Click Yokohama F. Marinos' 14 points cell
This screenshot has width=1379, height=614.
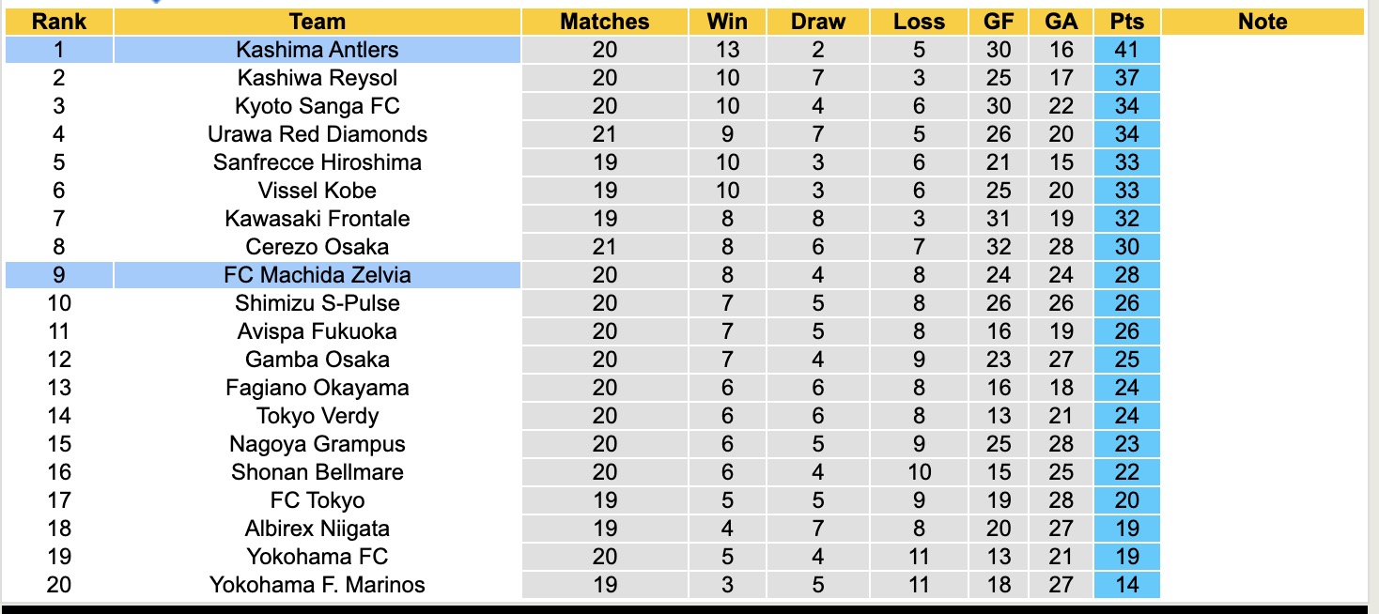1126,585
